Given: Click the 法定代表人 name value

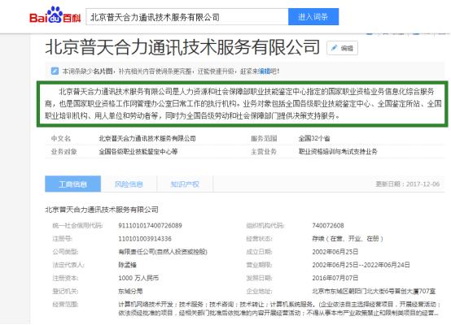Looking at the screenshot, I should tap(128, 265).
